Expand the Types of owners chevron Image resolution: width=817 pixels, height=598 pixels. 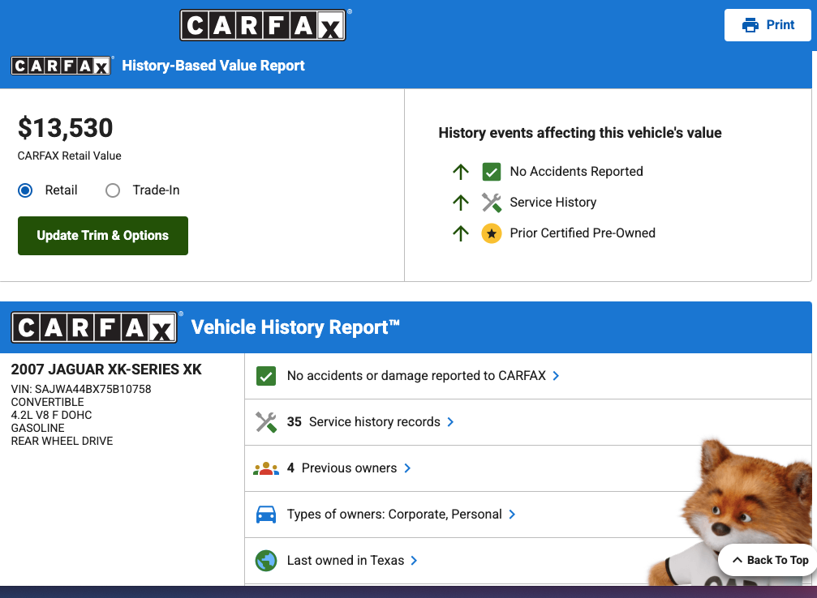point(512,515)
